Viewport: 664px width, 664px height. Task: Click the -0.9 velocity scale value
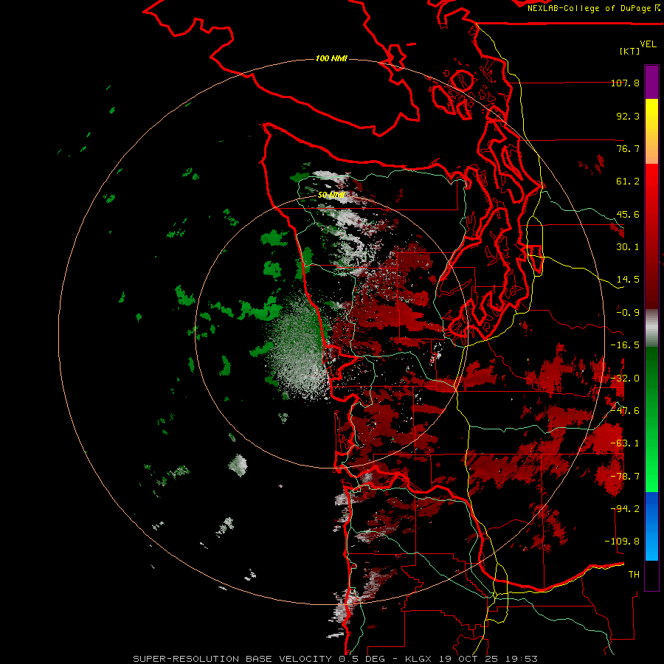628,313
